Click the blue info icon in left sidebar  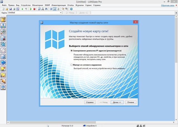coord(3,62)
